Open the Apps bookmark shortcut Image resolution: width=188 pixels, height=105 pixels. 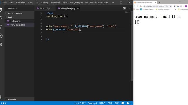click(136, 9)
